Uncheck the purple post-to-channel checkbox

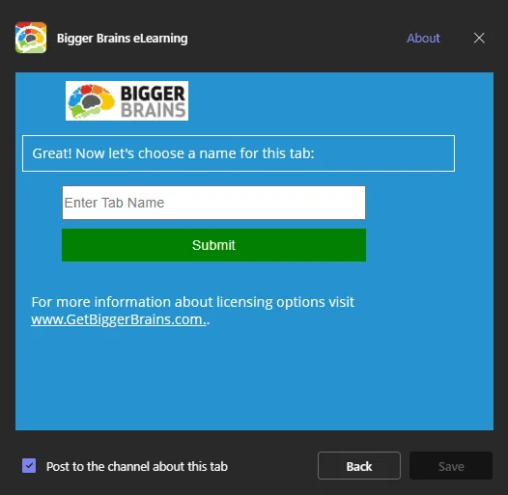click(x=29, y=465)
